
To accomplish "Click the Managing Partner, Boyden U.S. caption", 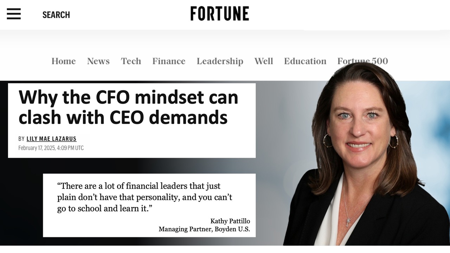I will 204,229.
